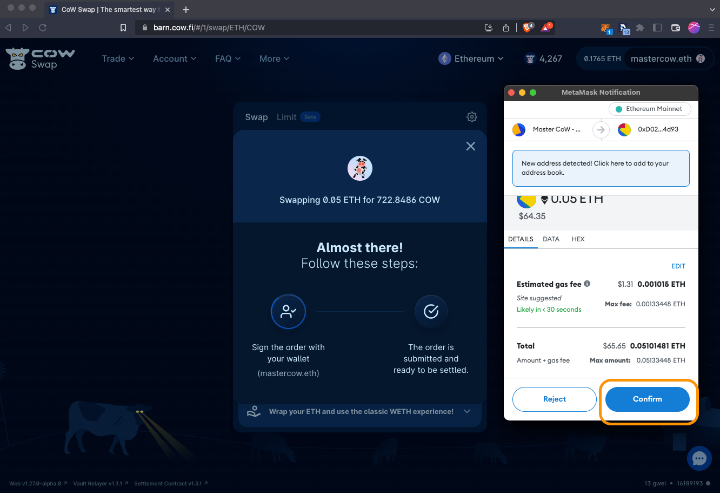Open the Limit tab with Beta badge

click(286, 116)
